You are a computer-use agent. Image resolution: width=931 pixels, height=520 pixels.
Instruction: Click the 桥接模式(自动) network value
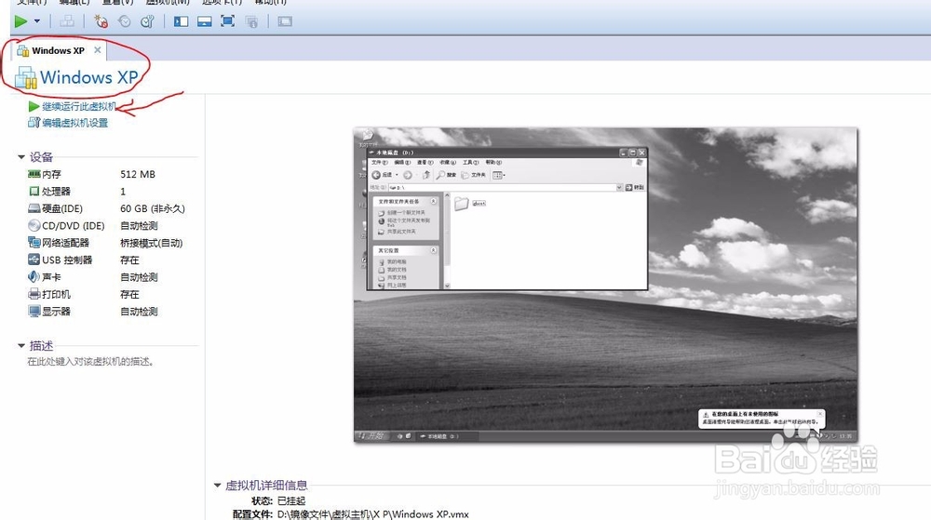(152, 243)
